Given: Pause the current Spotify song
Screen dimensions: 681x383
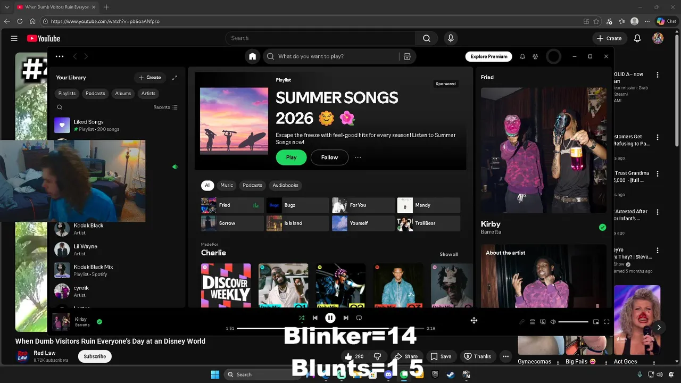Looking at the screenshot, I should 330,318.
